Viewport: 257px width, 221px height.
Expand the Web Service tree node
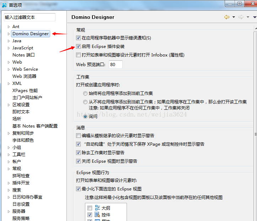point(9,69)
